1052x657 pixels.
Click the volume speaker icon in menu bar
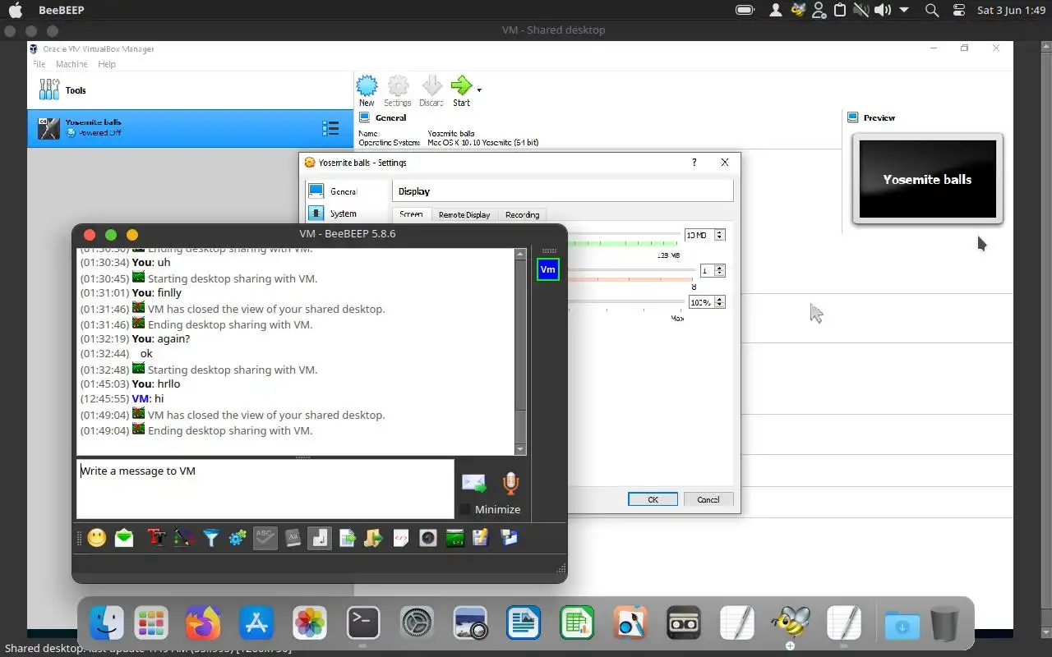coord(882,10)
